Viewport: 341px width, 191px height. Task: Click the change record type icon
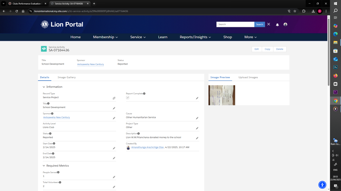[114, 98]
